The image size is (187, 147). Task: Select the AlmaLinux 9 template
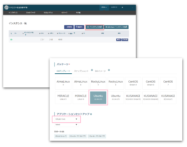[x=63, y=83]
